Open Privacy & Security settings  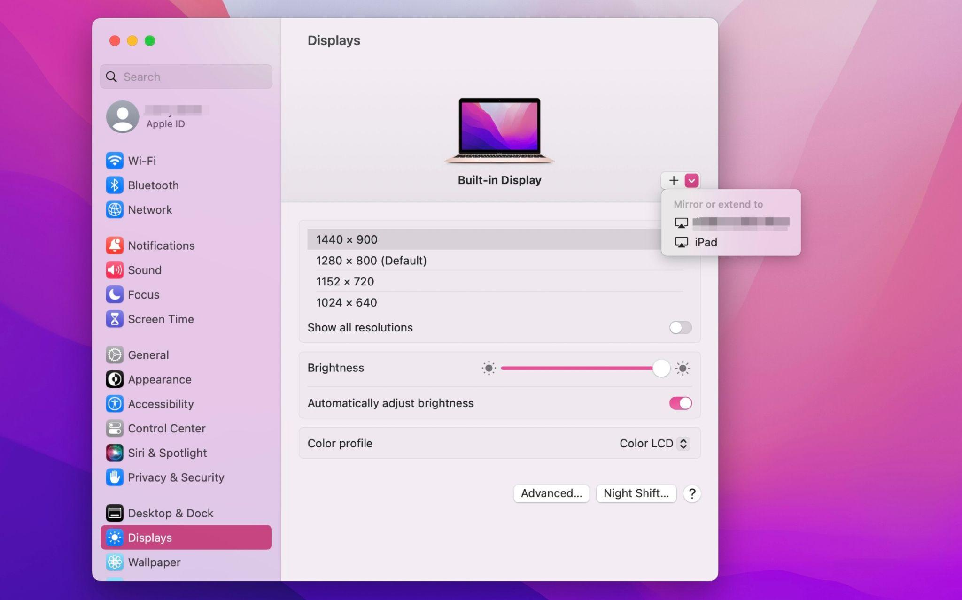point(186,477)
